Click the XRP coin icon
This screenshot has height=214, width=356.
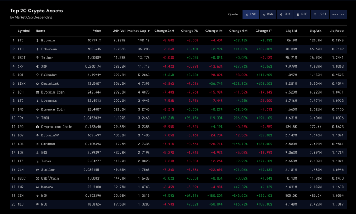[37, 66]
